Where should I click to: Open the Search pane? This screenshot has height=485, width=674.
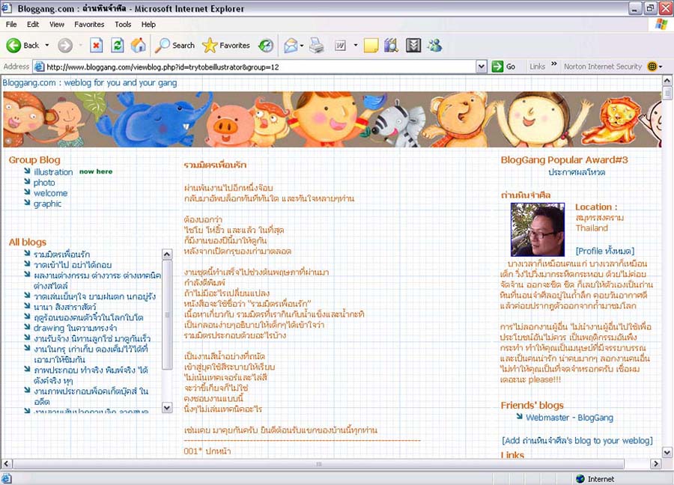[174, 45]
